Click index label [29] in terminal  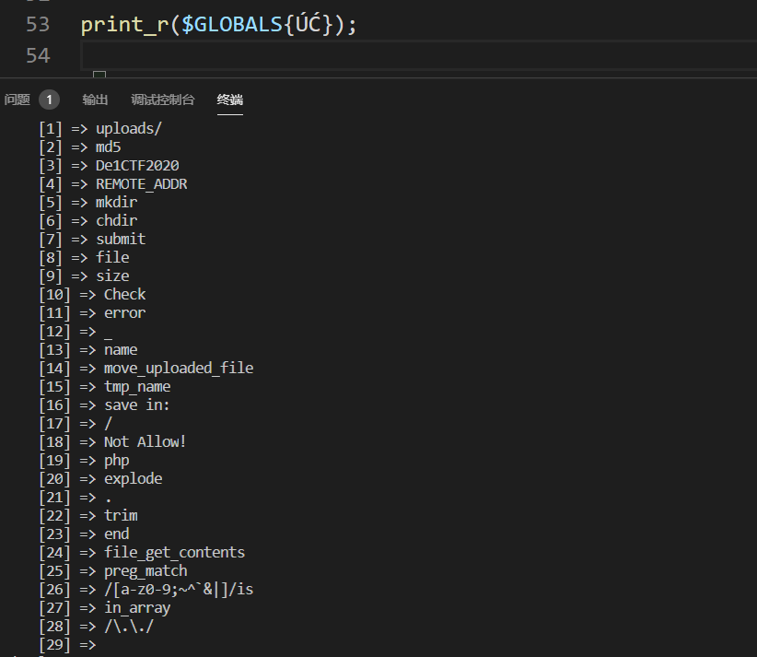click(54, 645)
